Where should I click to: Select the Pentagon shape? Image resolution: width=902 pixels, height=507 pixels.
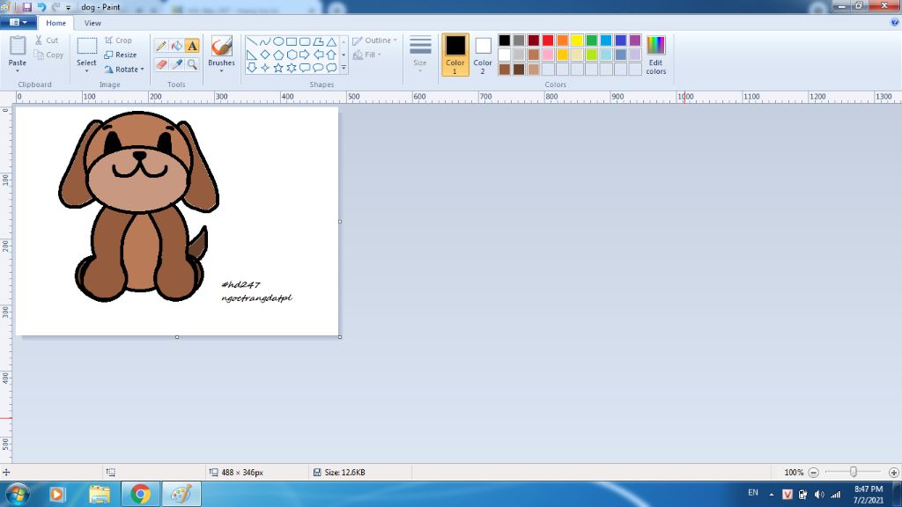[278, 55]
